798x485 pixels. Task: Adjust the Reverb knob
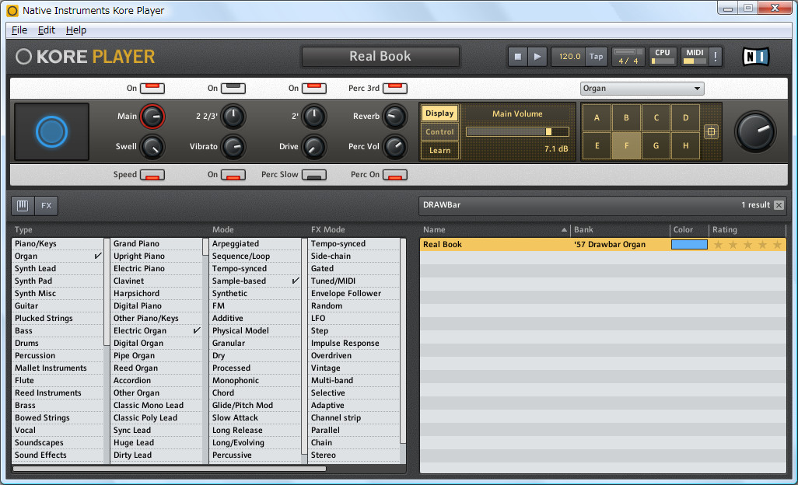pyautogui.click(x=395, y=117)
